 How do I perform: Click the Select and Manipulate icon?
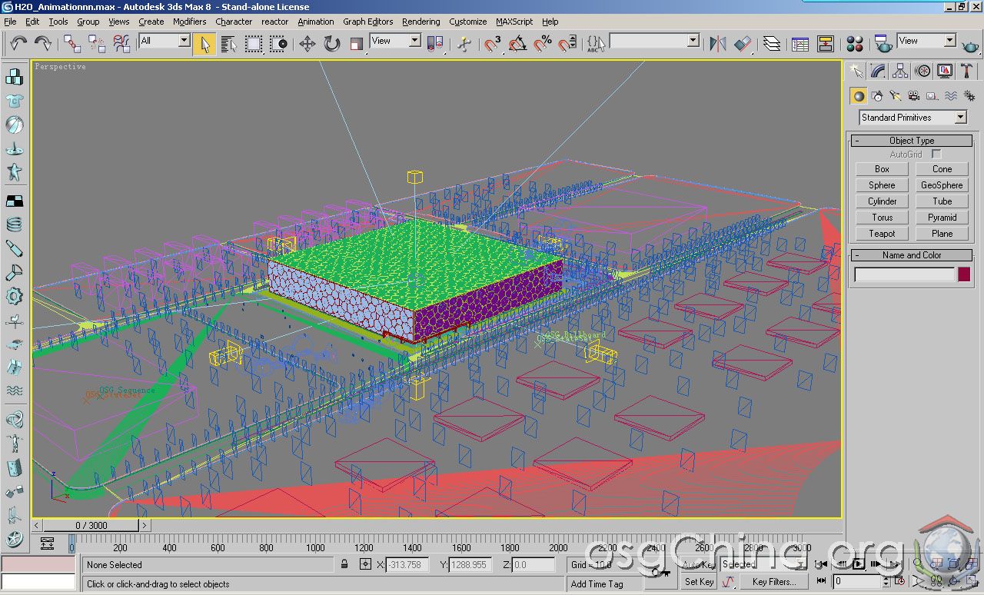(464, 44)
